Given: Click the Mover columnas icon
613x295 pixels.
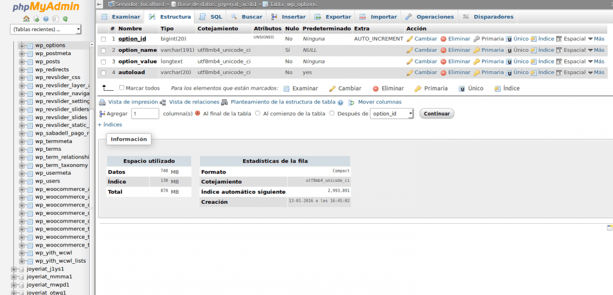Looking at the screenshot, I should tap(351, 102).
